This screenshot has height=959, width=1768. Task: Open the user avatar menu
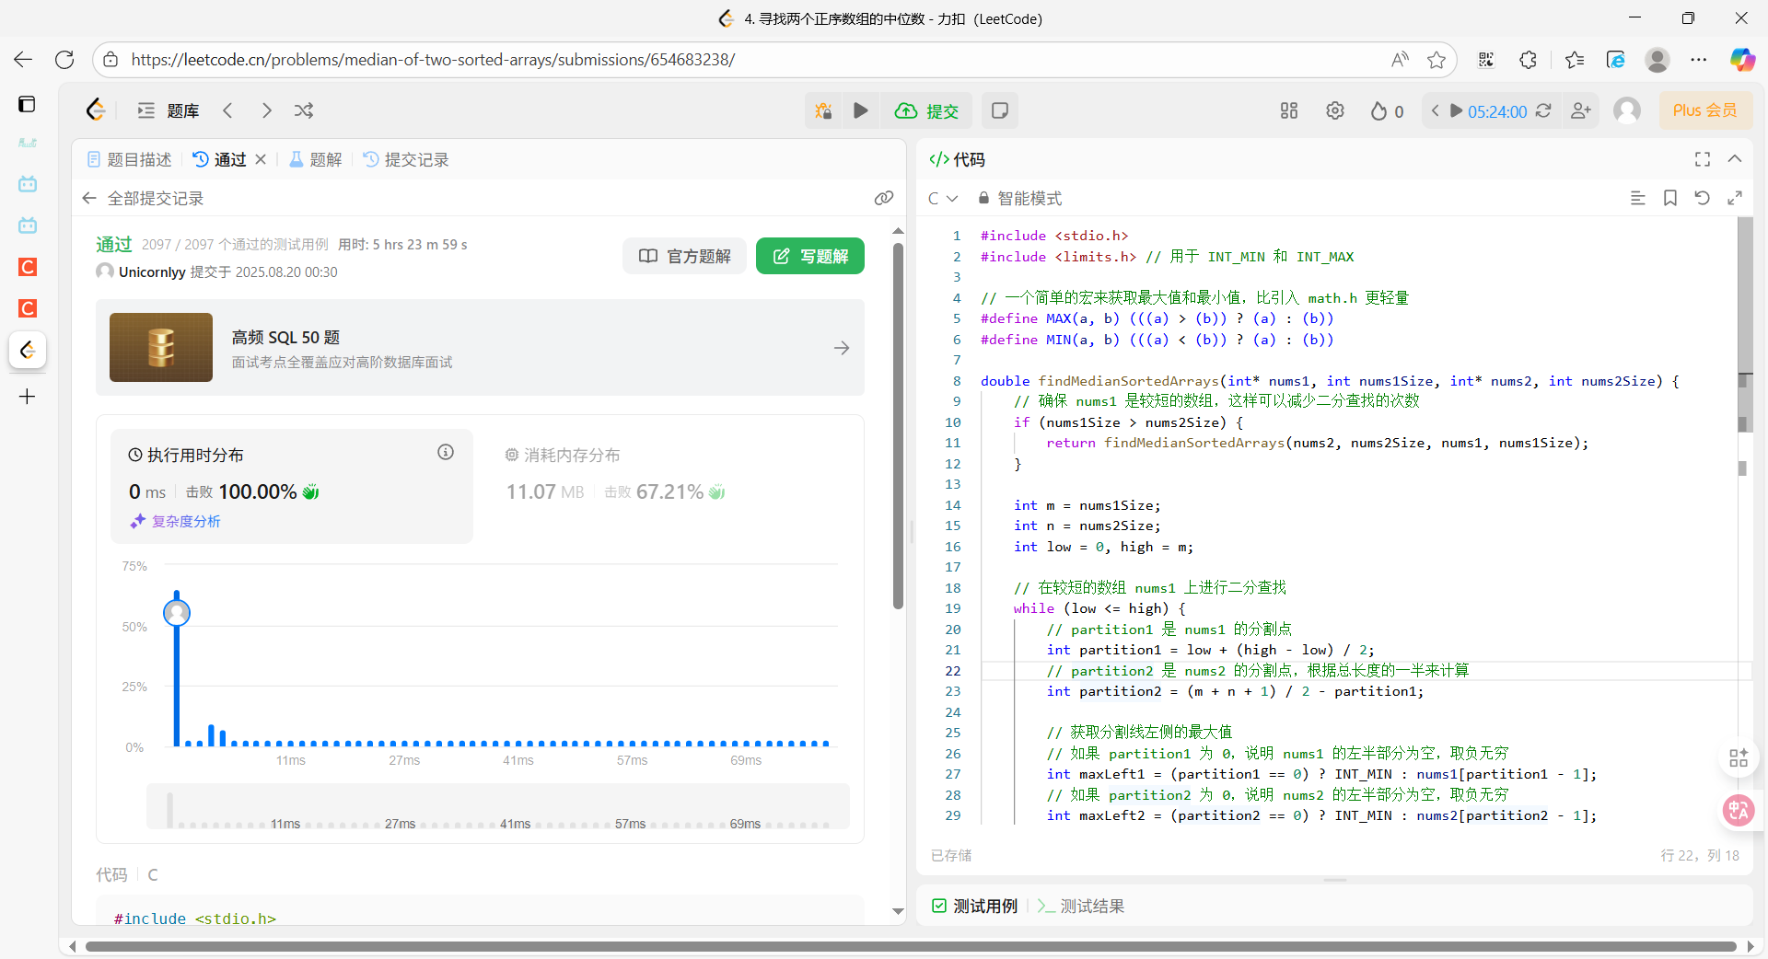[x=1627, y=110]
